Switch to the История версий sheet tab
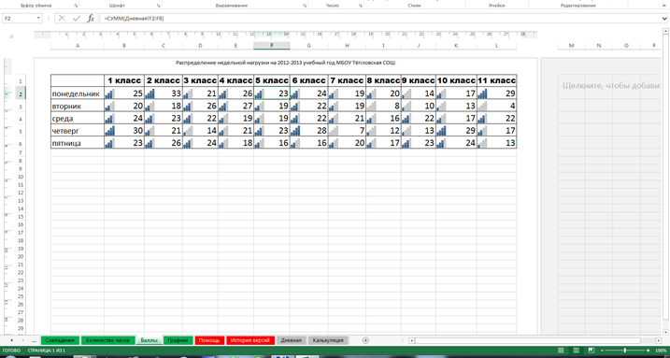 pyautogui.click(x=250, y=340)
